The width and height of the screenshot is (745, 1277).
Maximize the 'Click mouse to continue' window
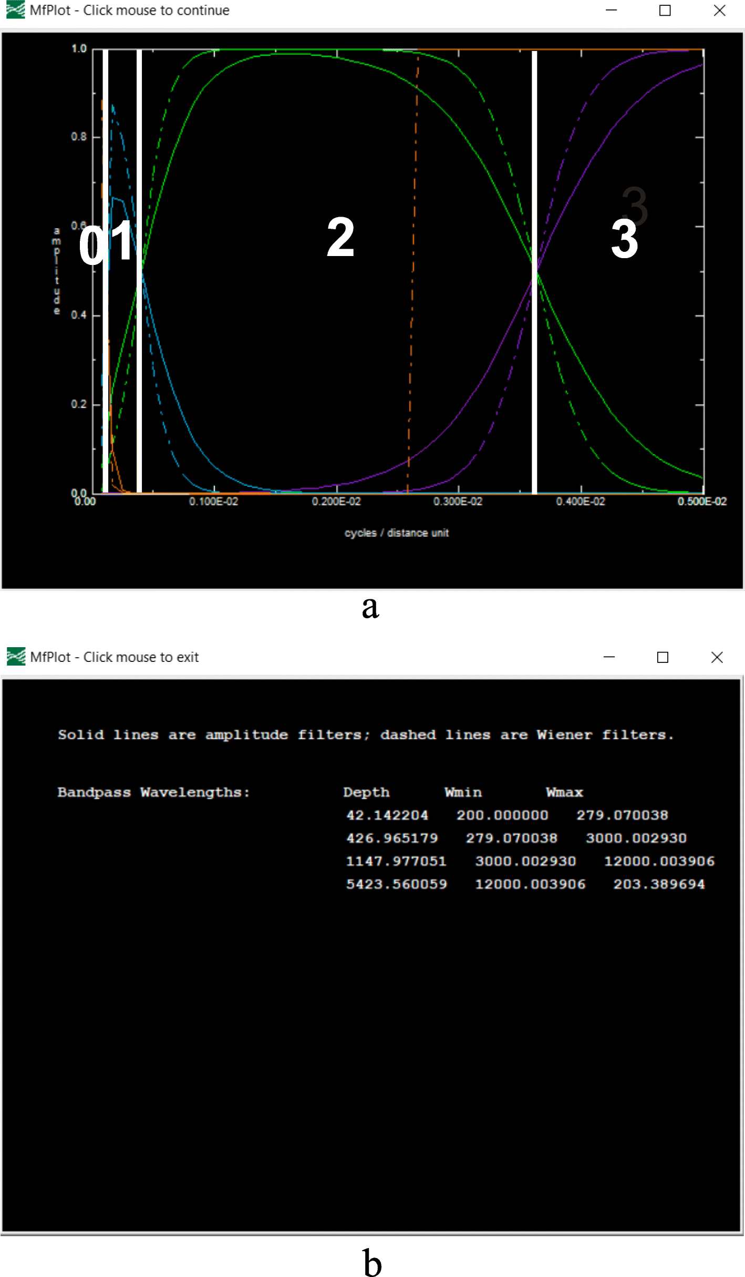[x=665, y=10]
